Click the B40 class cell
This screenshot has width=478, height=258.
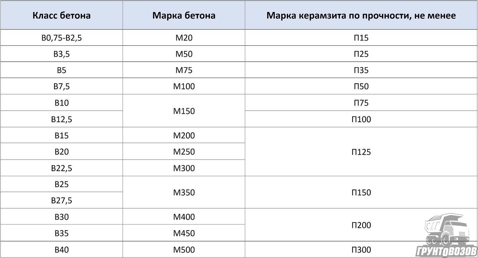[x=61, y=250]
